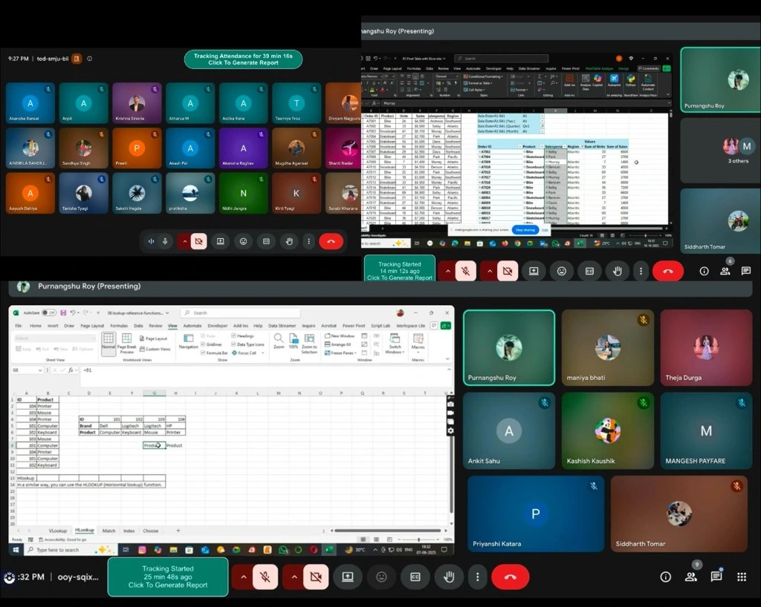Open emoji reactions in bottom meeting toolbar
Viewport: 761px width, 607px height.
coord(381,577)
